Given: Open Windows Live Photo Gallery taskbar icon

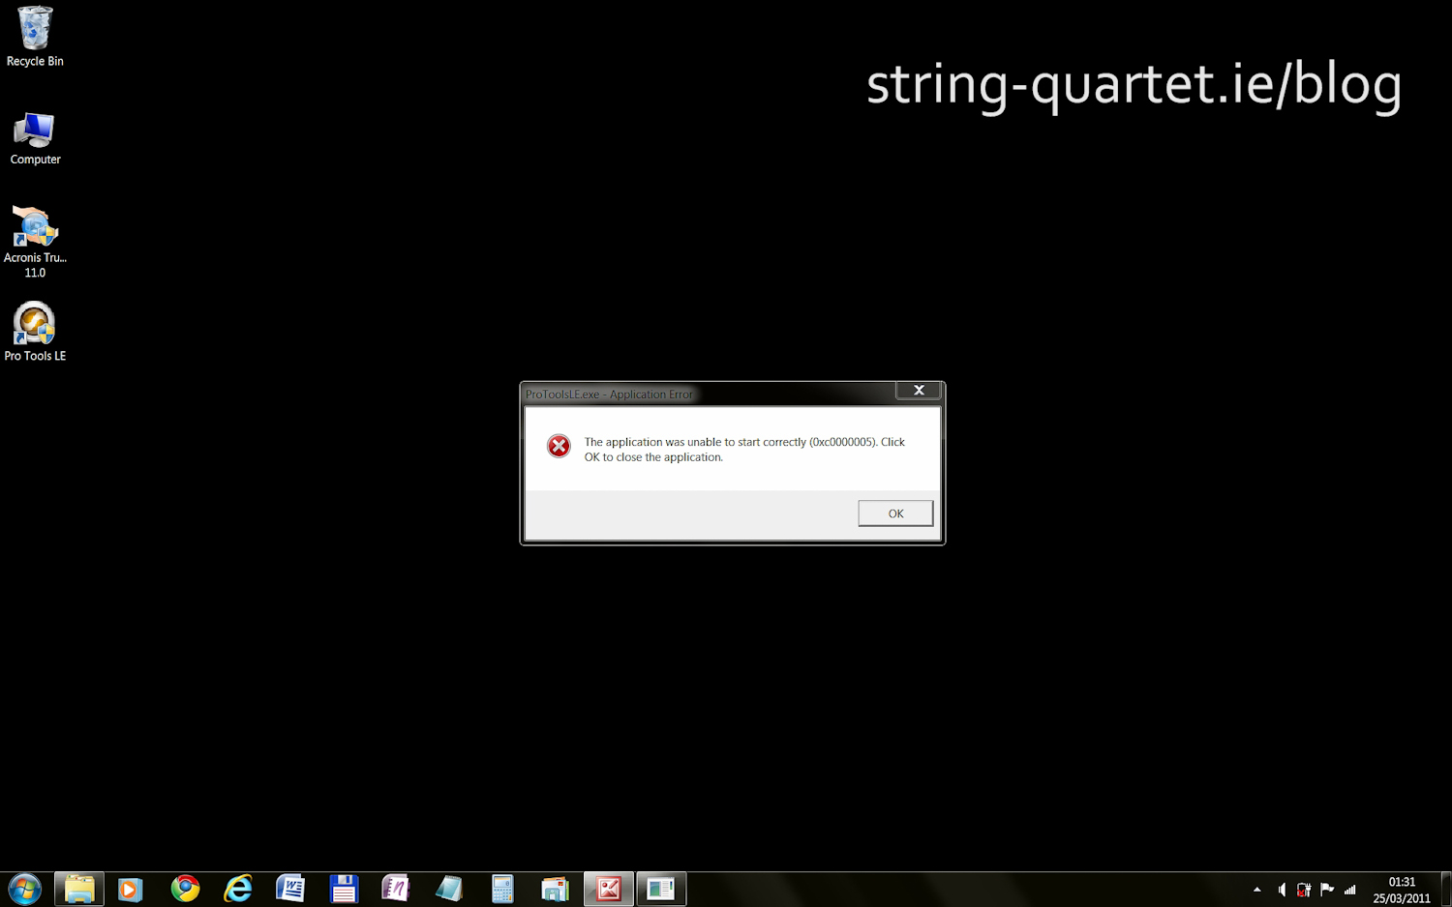Looking at the screenshot, I should [x=555, y=889].
